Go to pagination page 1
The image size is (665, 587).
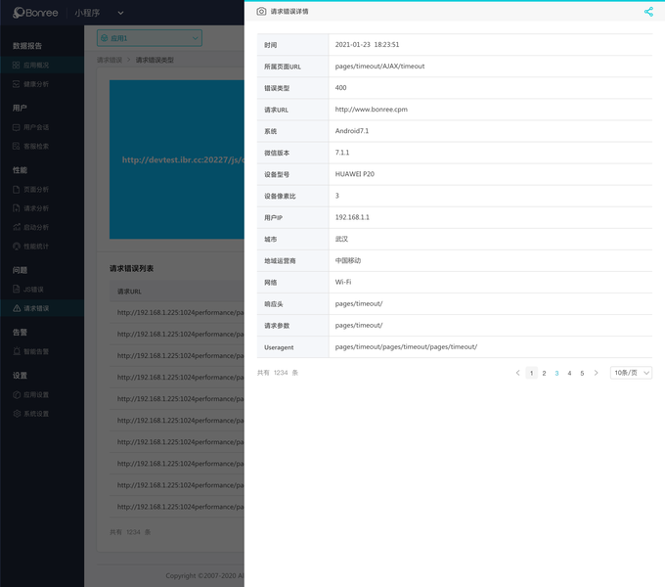(531, 373)
